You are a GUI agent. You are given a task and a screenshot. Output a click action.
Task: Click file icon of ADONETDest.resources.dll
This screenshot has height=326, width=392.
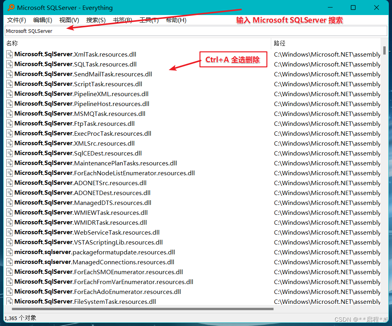pos(10,193)
